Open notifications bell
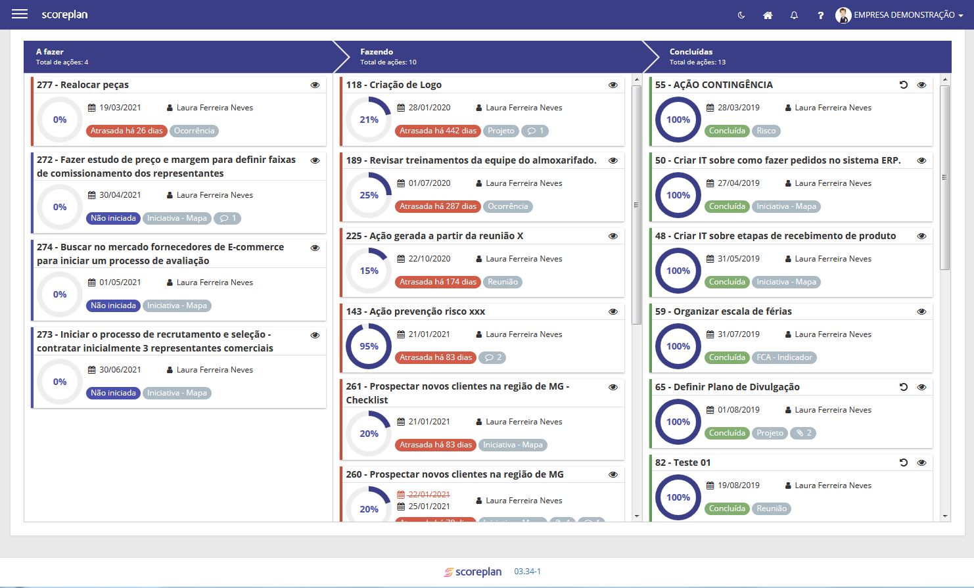 coord(794,15)
